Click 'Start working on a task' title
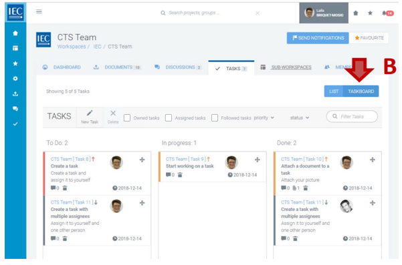The height and width of the screenshot is (265, 402). (x=190, y=166)
